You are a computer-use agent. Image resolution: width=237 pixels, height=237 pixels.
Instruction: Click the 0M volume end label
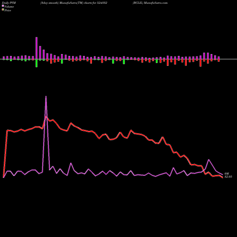(227, 173)
